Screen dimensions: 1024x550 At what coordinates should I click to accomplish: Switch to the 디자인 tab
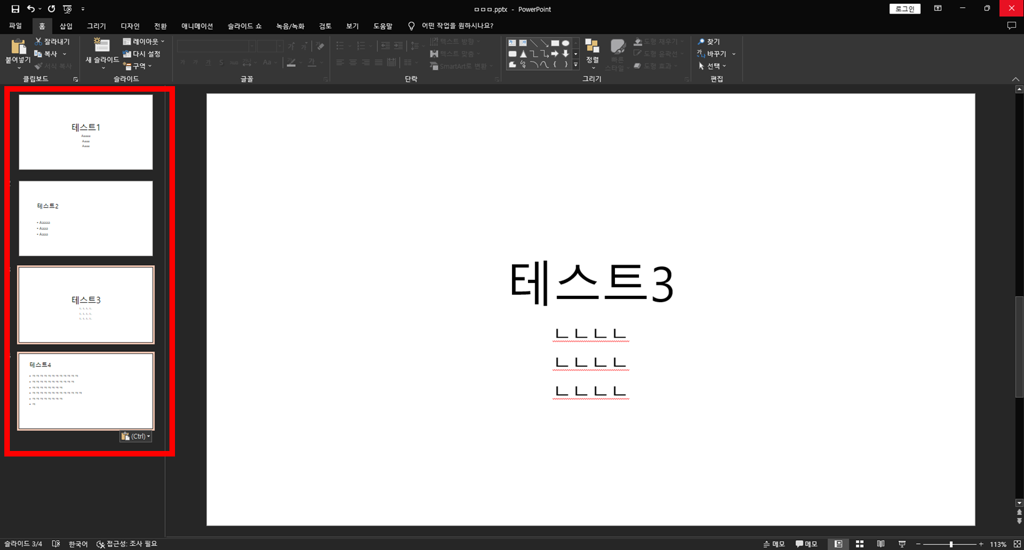pyautogui.click(x=130, y=26)
